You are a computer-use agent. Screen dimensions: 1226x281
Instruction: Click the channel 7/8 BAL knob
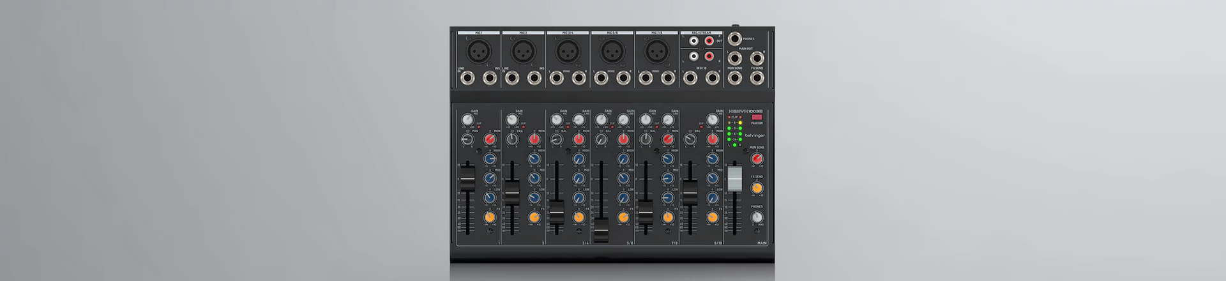[x=646, y=139]
